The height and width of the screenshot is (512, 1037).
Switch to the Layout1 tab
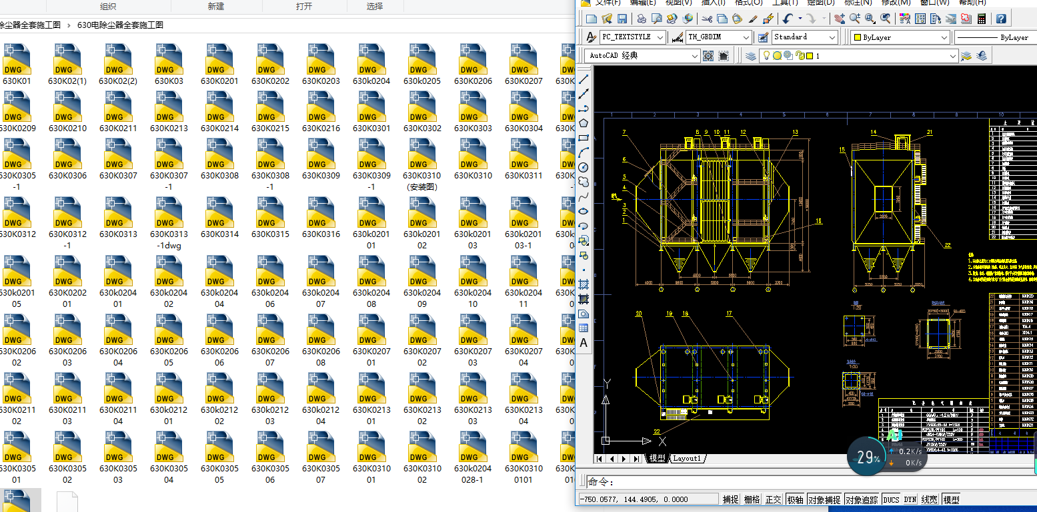click(687, 459)
